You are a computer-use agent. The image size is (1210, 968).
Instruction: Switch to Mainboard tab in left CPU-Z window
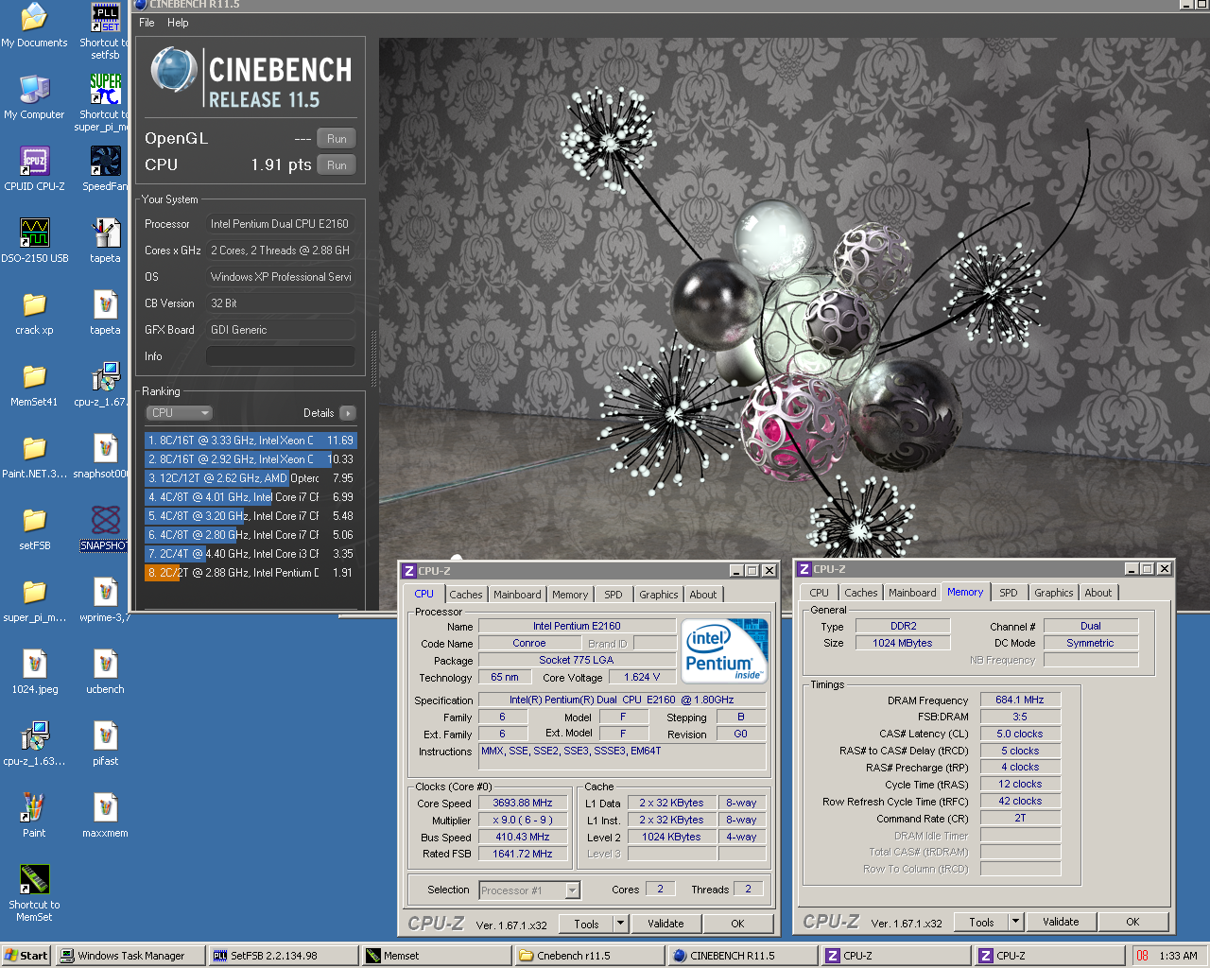point(517,595)
